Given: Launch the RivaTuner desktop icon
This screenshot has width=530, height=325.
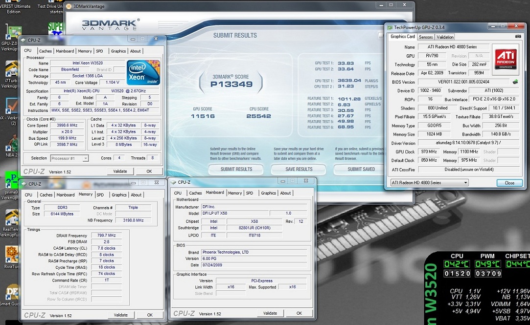Looking at the screenshot, I should (x=11, y=255).
